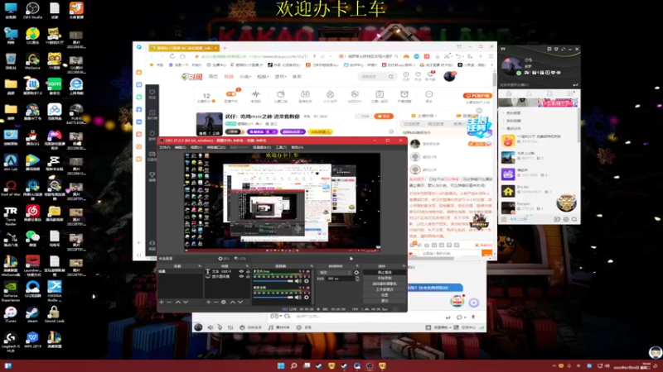Toggle visibility of the display capture source
The image size is (663, 372).
(x=241, y=276)
